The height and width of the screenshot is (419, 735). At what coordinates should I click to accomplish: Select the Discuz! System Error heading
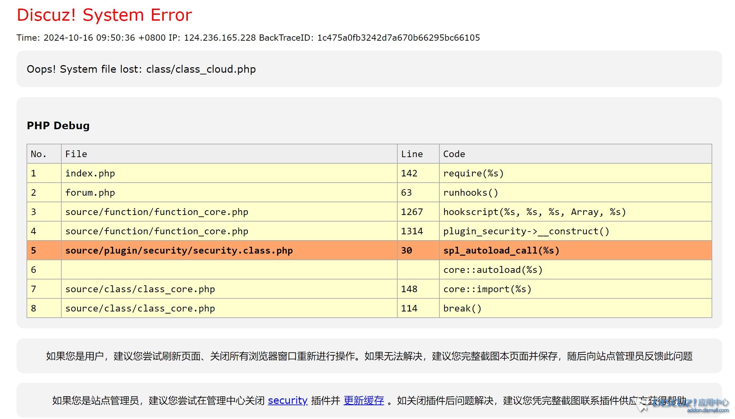click(104, 15)
